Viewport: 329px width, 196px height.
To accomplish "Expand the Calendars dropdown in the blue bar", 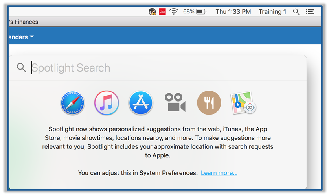I will point(20,37).
